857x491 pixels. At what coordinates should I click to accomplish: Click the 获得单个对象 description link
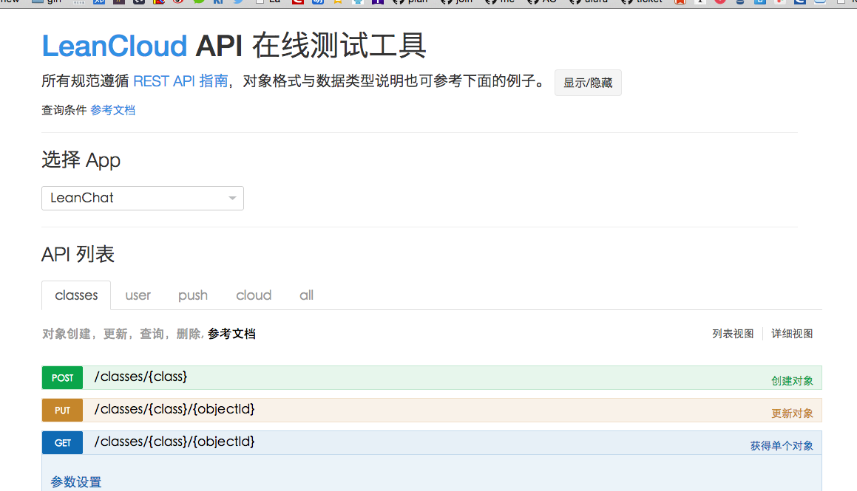pyautogui.click(x=782, y=446)
